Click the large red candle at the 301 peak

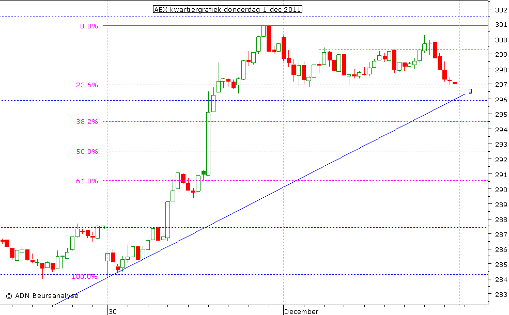[269, 39]
